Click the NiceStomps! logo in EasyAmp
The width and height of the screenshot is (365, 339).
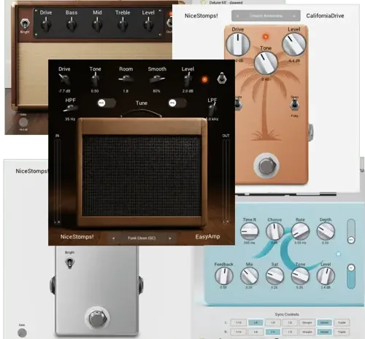pyautogui.click(x=77, y=237)
